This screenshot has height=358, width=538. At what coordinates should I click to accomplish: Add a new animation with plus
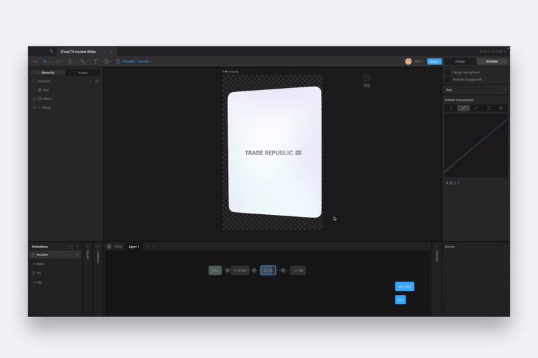click(x=77, y=247)
